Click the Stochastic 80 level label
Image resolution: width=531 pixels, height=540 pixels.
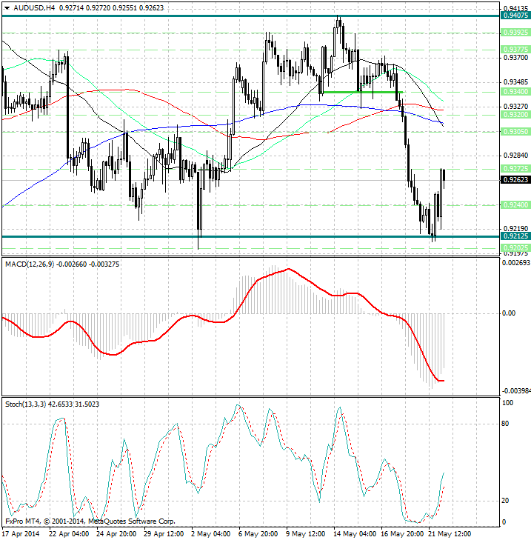505,424
